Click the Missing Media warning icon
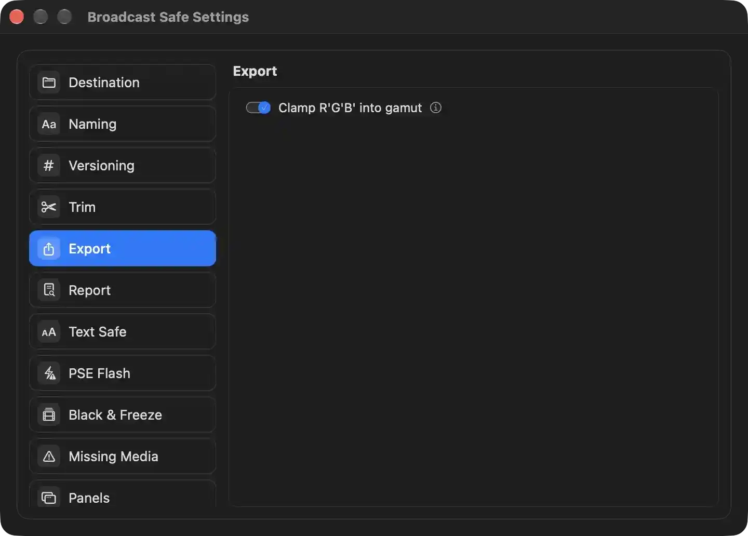This screenshot has width=748, height=536. point(49,457)
